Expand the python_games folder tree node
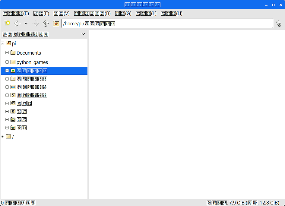 click(x=7, y=62)
